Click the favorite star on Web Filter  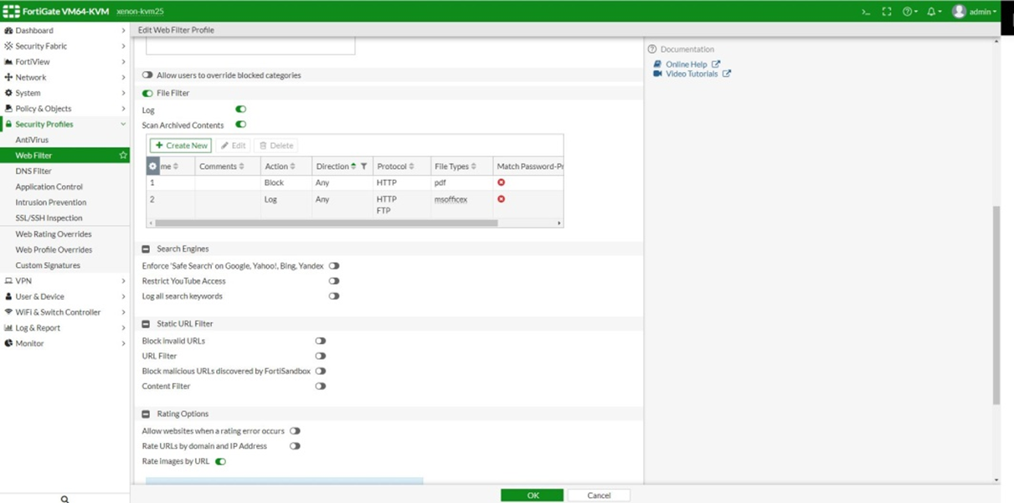click(x=123, y=156)
